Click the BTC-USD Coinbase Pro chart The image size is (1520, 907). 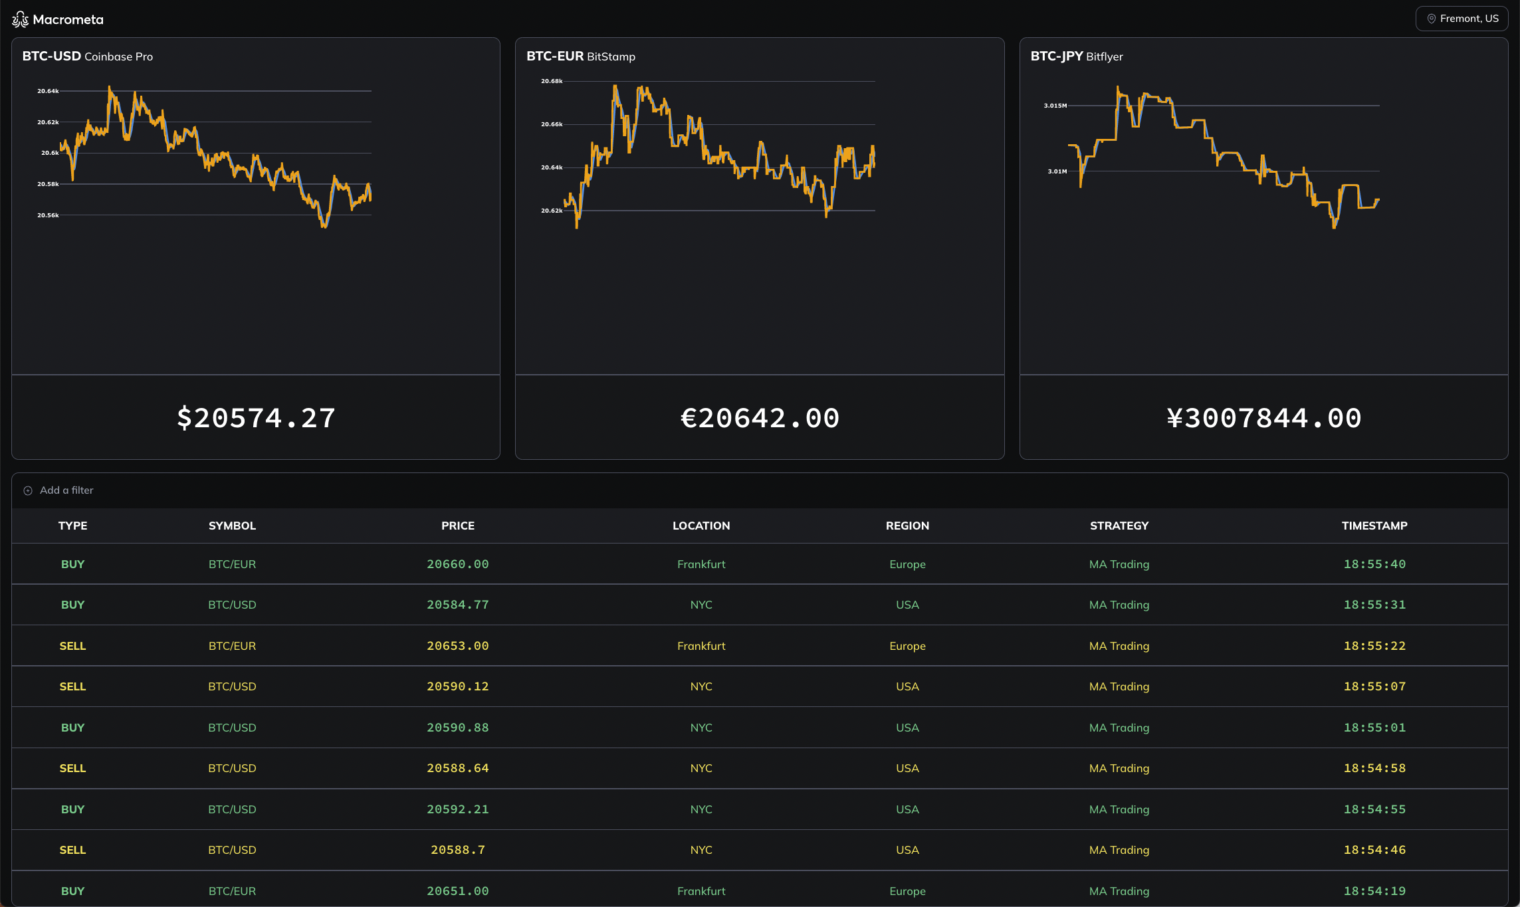[x=204, y=156]
